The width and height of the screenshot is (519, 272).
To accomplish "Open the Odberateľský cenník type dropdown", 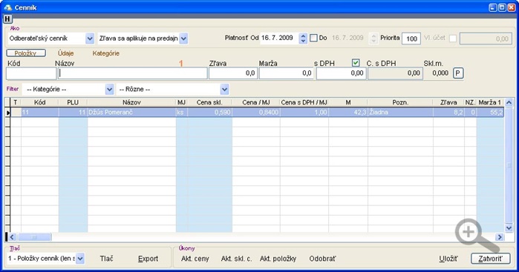I will (x=90, y=39).
